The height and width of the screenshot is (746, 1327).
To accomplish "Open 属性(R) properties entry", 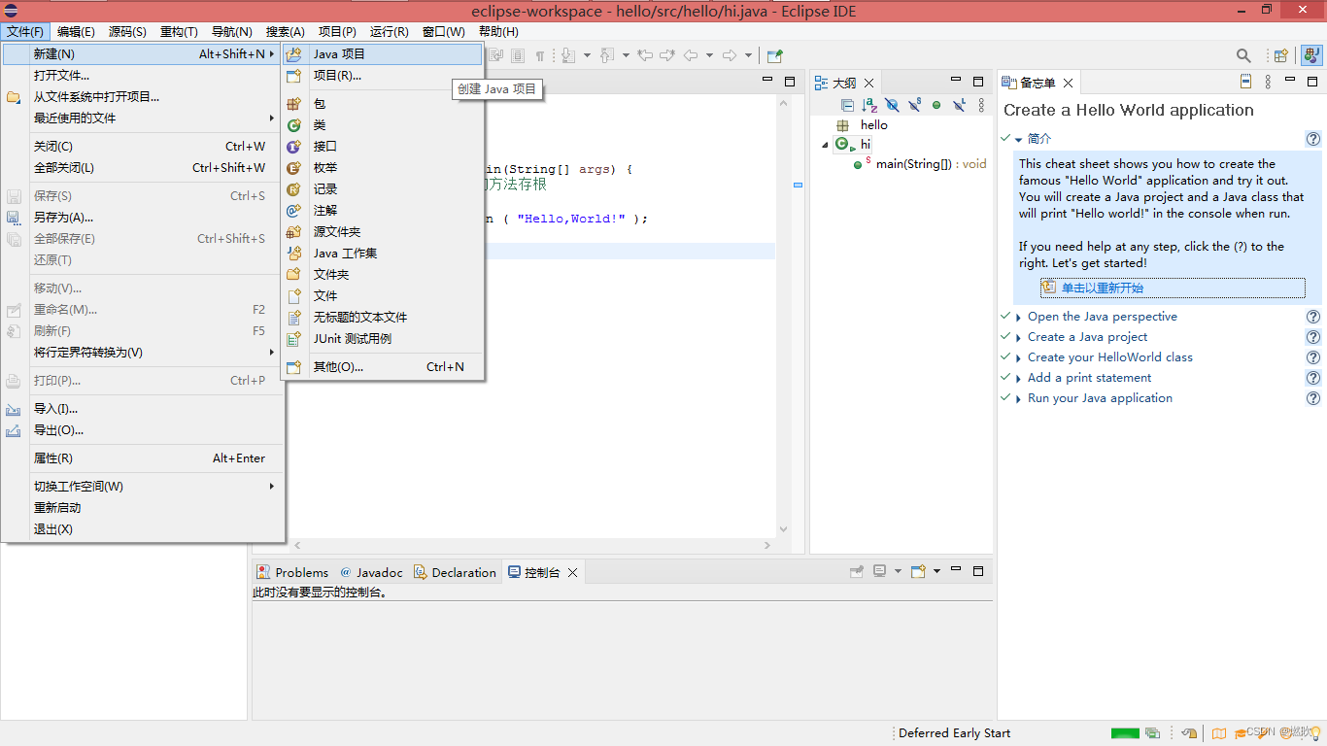I will click(143, 458).
